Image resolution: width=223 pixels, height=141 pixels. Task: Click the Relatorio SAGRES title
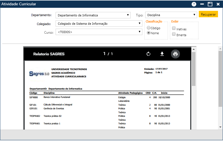coord(49,54)
